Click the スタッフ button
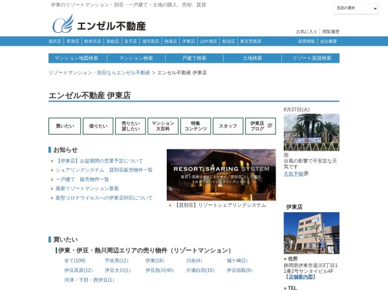 pos(228,126)
